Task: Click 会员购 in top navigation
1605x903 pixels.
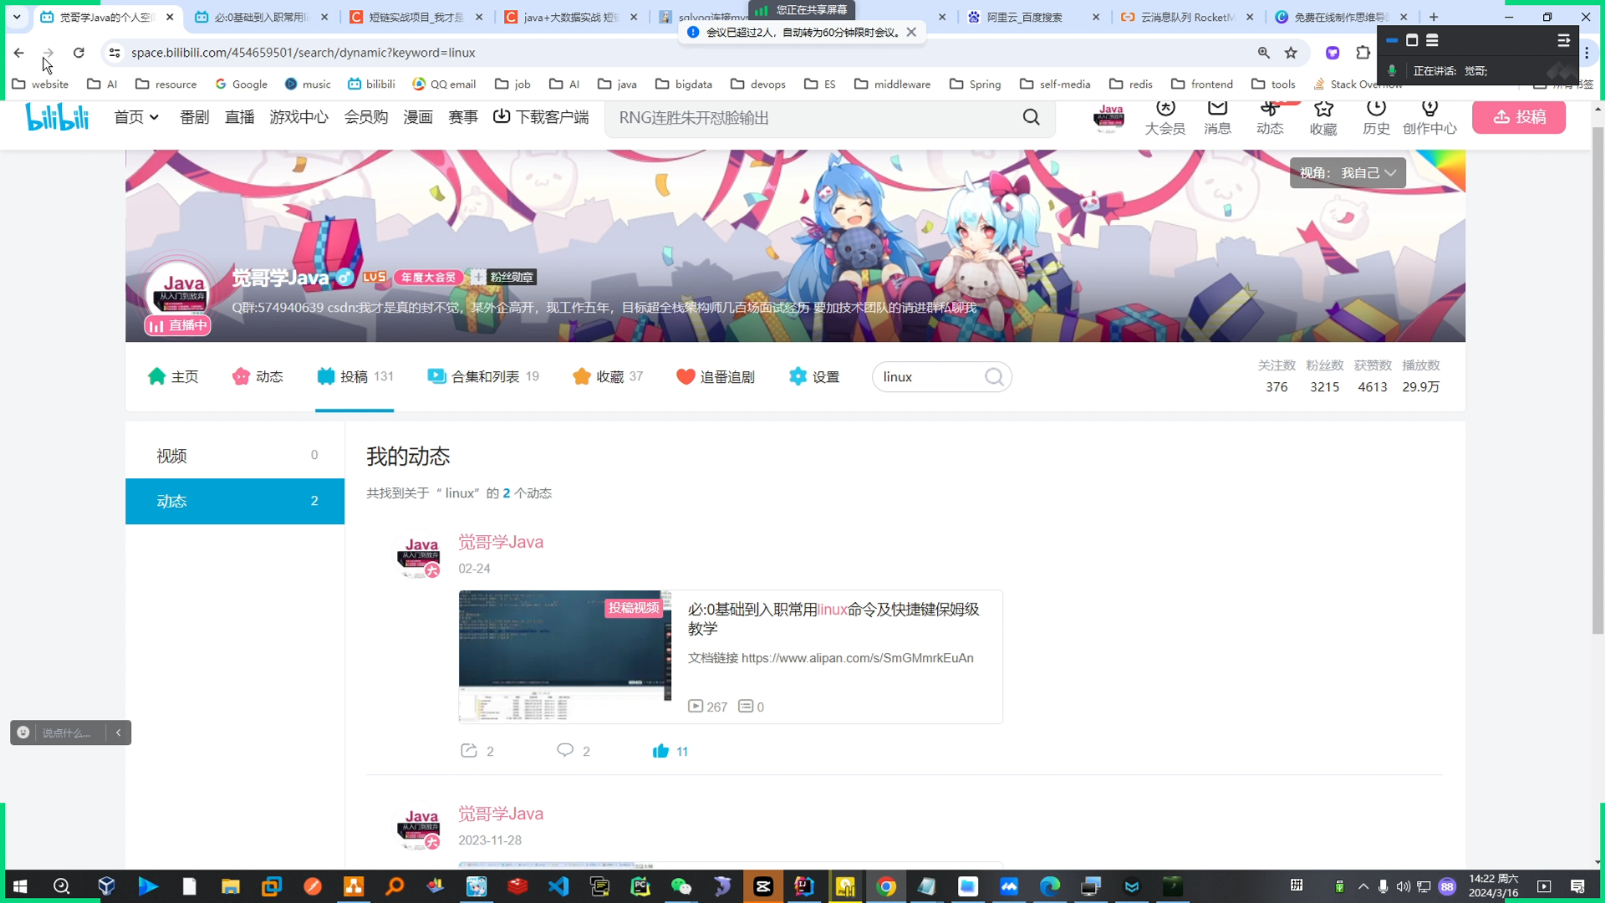Action: pyautogui.click(x=366, y=117)
